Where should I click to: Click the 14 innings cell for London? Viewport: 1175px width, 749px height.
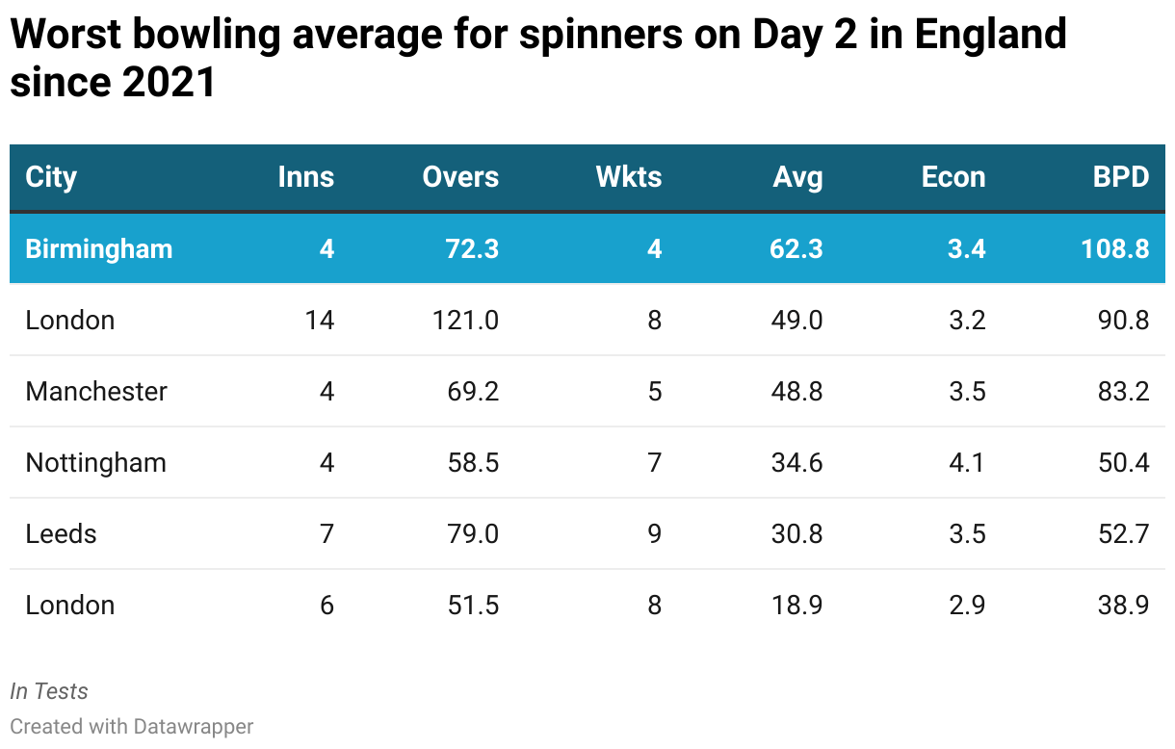[x=319, y=320]
